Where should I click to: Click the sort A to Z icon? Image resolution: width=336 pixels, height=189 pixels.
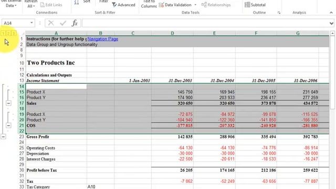tap(77, 2)
